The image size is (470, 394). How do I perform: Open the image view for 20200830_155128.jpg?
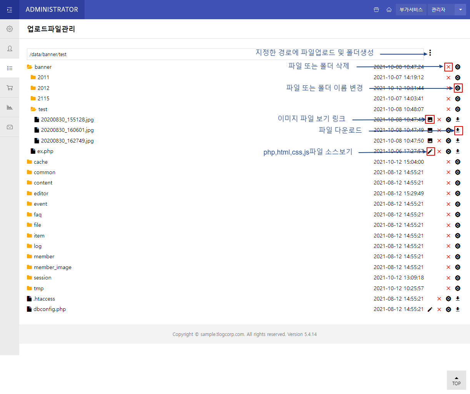click(x=430, y=119)
